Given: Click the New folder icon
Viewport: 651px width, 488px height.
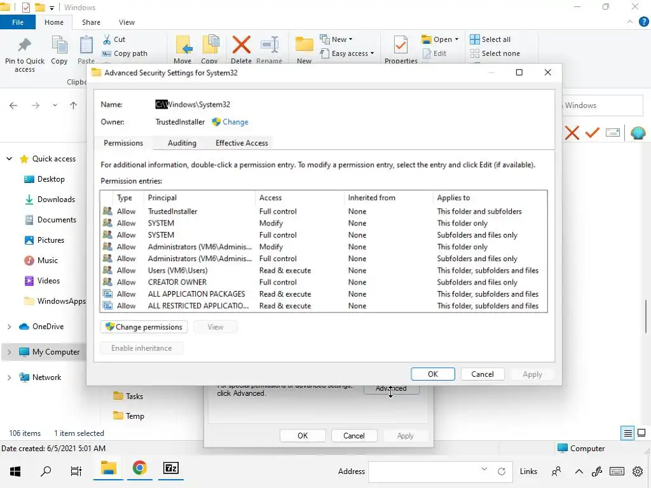Looking at the screenshot, I should [304, 45].
